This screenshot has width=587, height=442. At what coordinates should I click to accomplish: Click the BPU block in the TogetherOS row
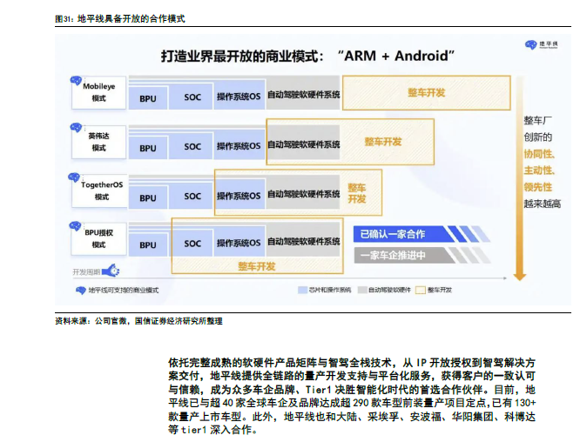tap(148, 198)
